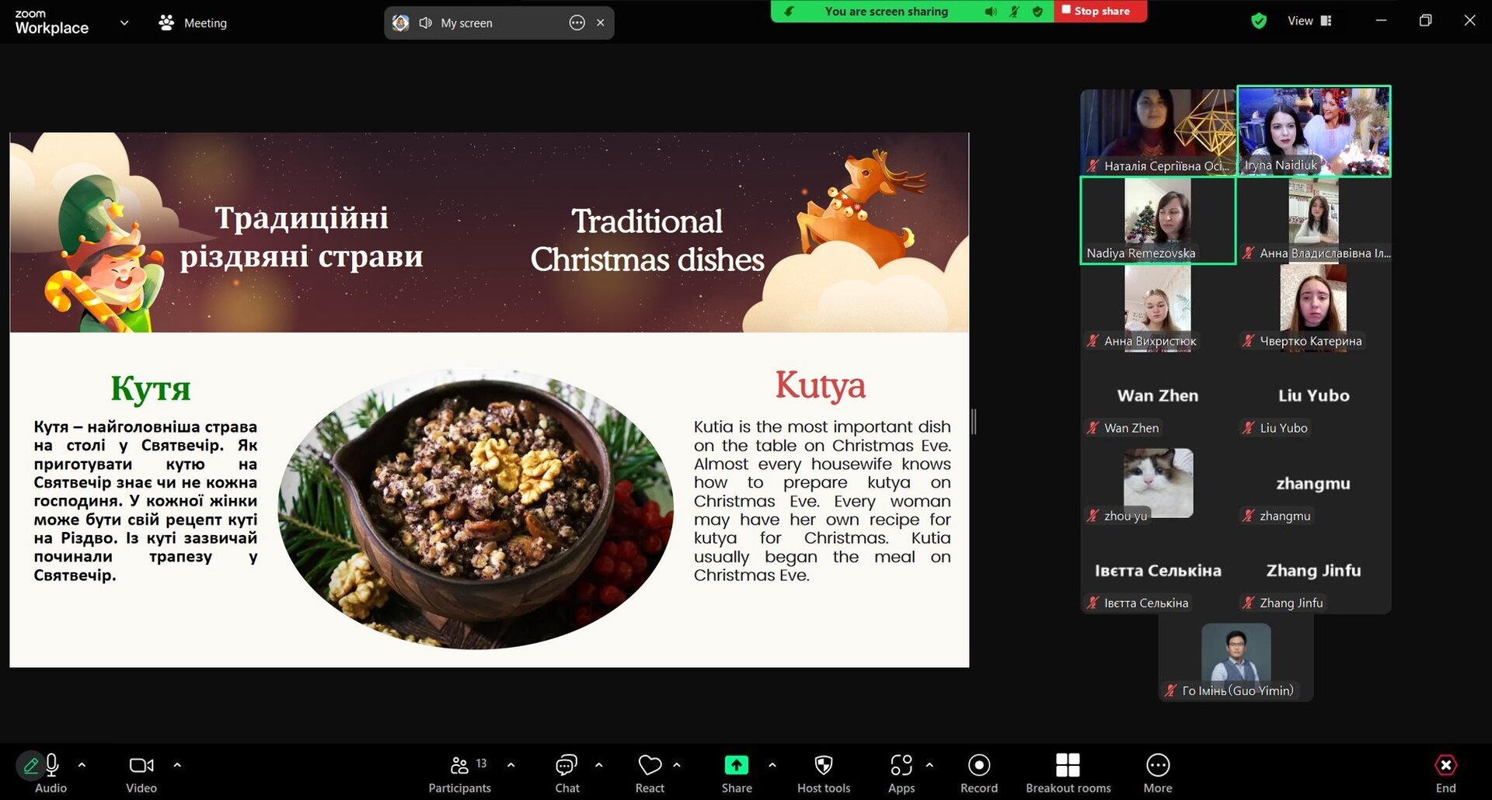Open the Participants panel
Image resolution: width=1492 pixels, height=800 pixels.
click(459, 774)
